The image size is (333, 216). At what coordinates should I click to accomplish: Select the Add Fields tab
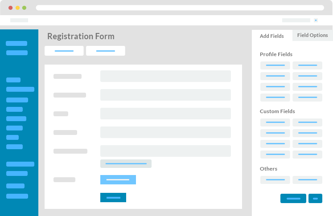[x=272, y=36]
